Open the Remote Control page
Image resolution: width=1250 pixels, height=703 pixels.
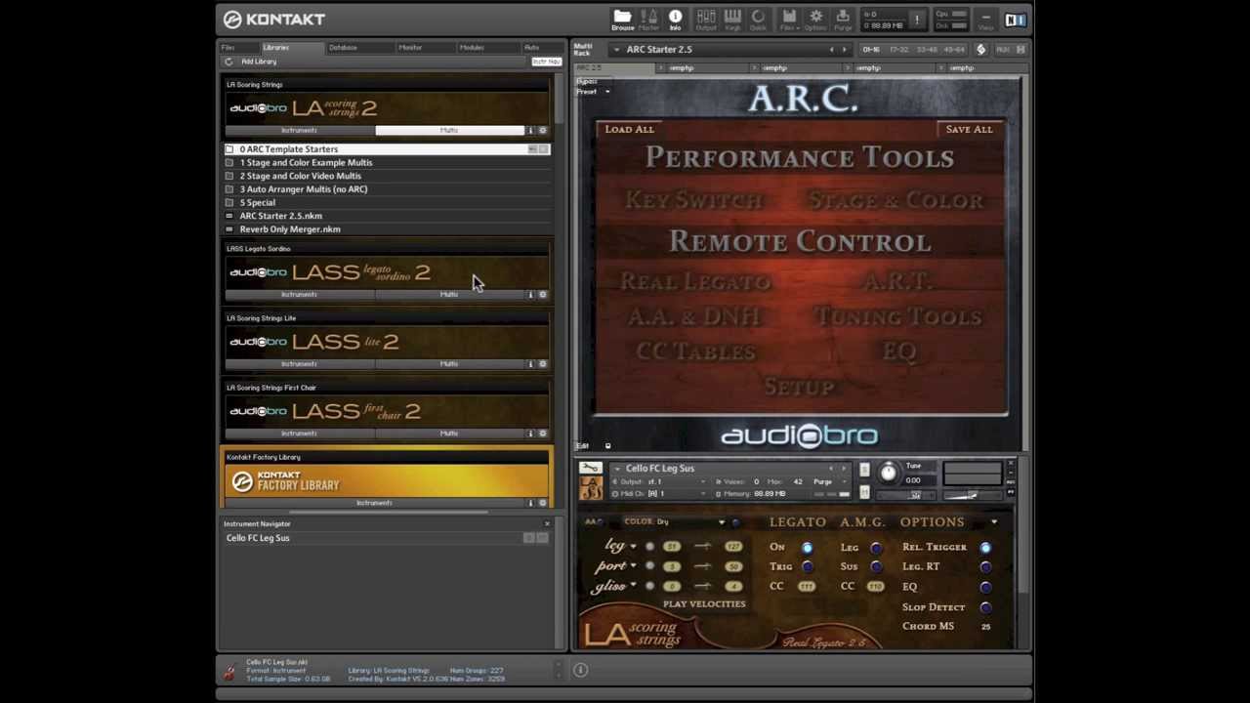(x=800, y=241)
